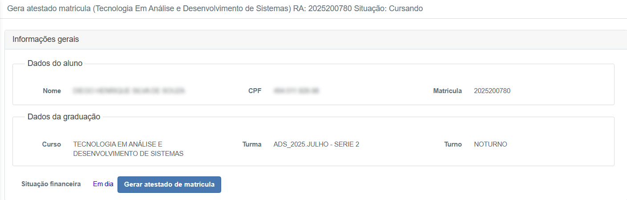Click the Curso field label
627x200 pixels.
(51, 144)
